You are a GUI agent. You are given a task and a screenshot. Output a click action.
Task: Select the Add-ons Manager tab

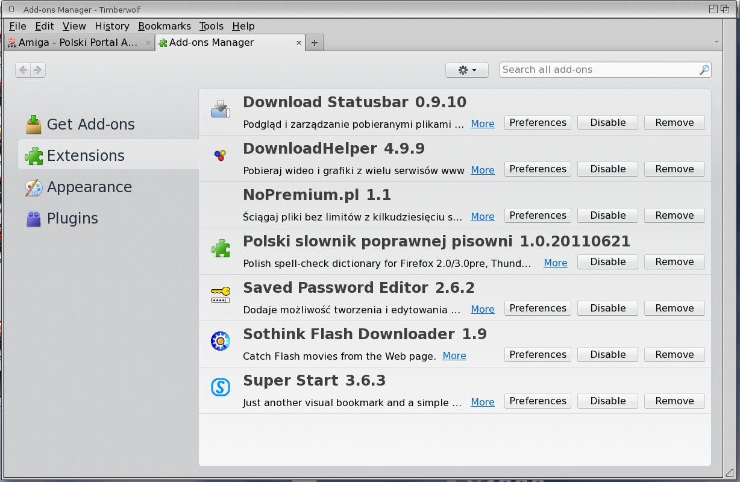(x=230, y=42)
